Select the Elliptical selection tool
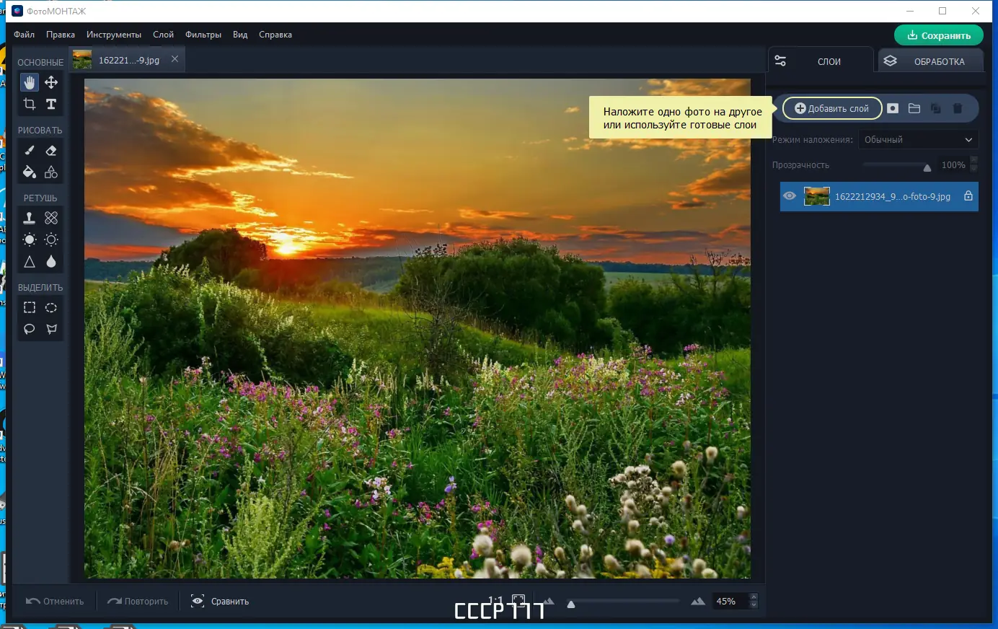 (x=51, y=307)
